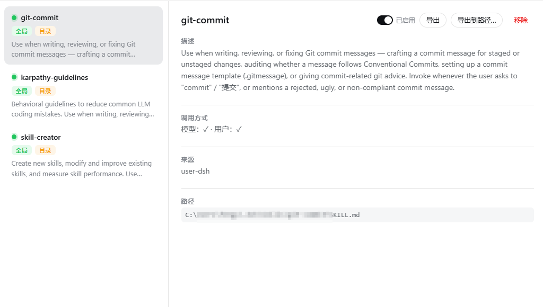Screen dimensions: 543x307
Task: Click the 目录 tag under karpathy-guidelines
Action: (x=45, y=91)
